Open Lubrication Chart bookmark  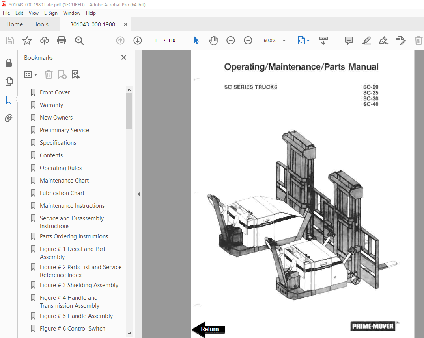[x=62, y=193]
